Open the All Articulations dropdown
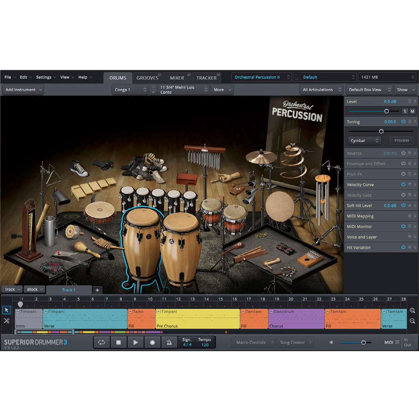Screen dimensions: 419x419 [x=321, y=90]
